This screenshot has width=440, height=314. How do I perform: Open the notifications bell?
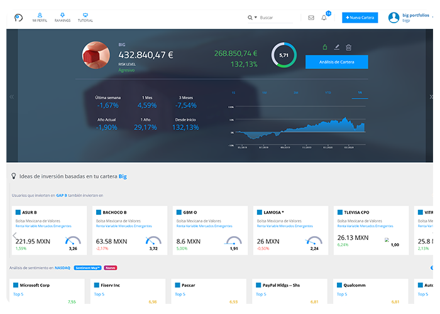click(324, 18)
